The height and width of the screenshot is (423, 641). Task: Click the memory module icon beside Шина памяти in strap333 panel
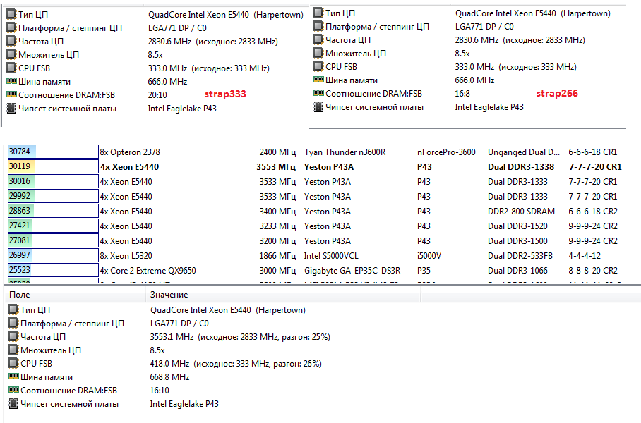pos(11,81)
